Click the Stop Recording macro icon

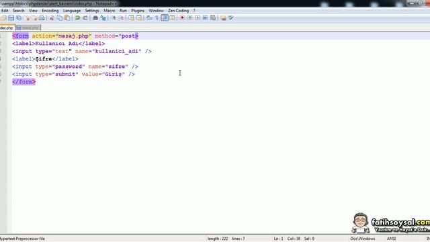(x=189, y=18)
